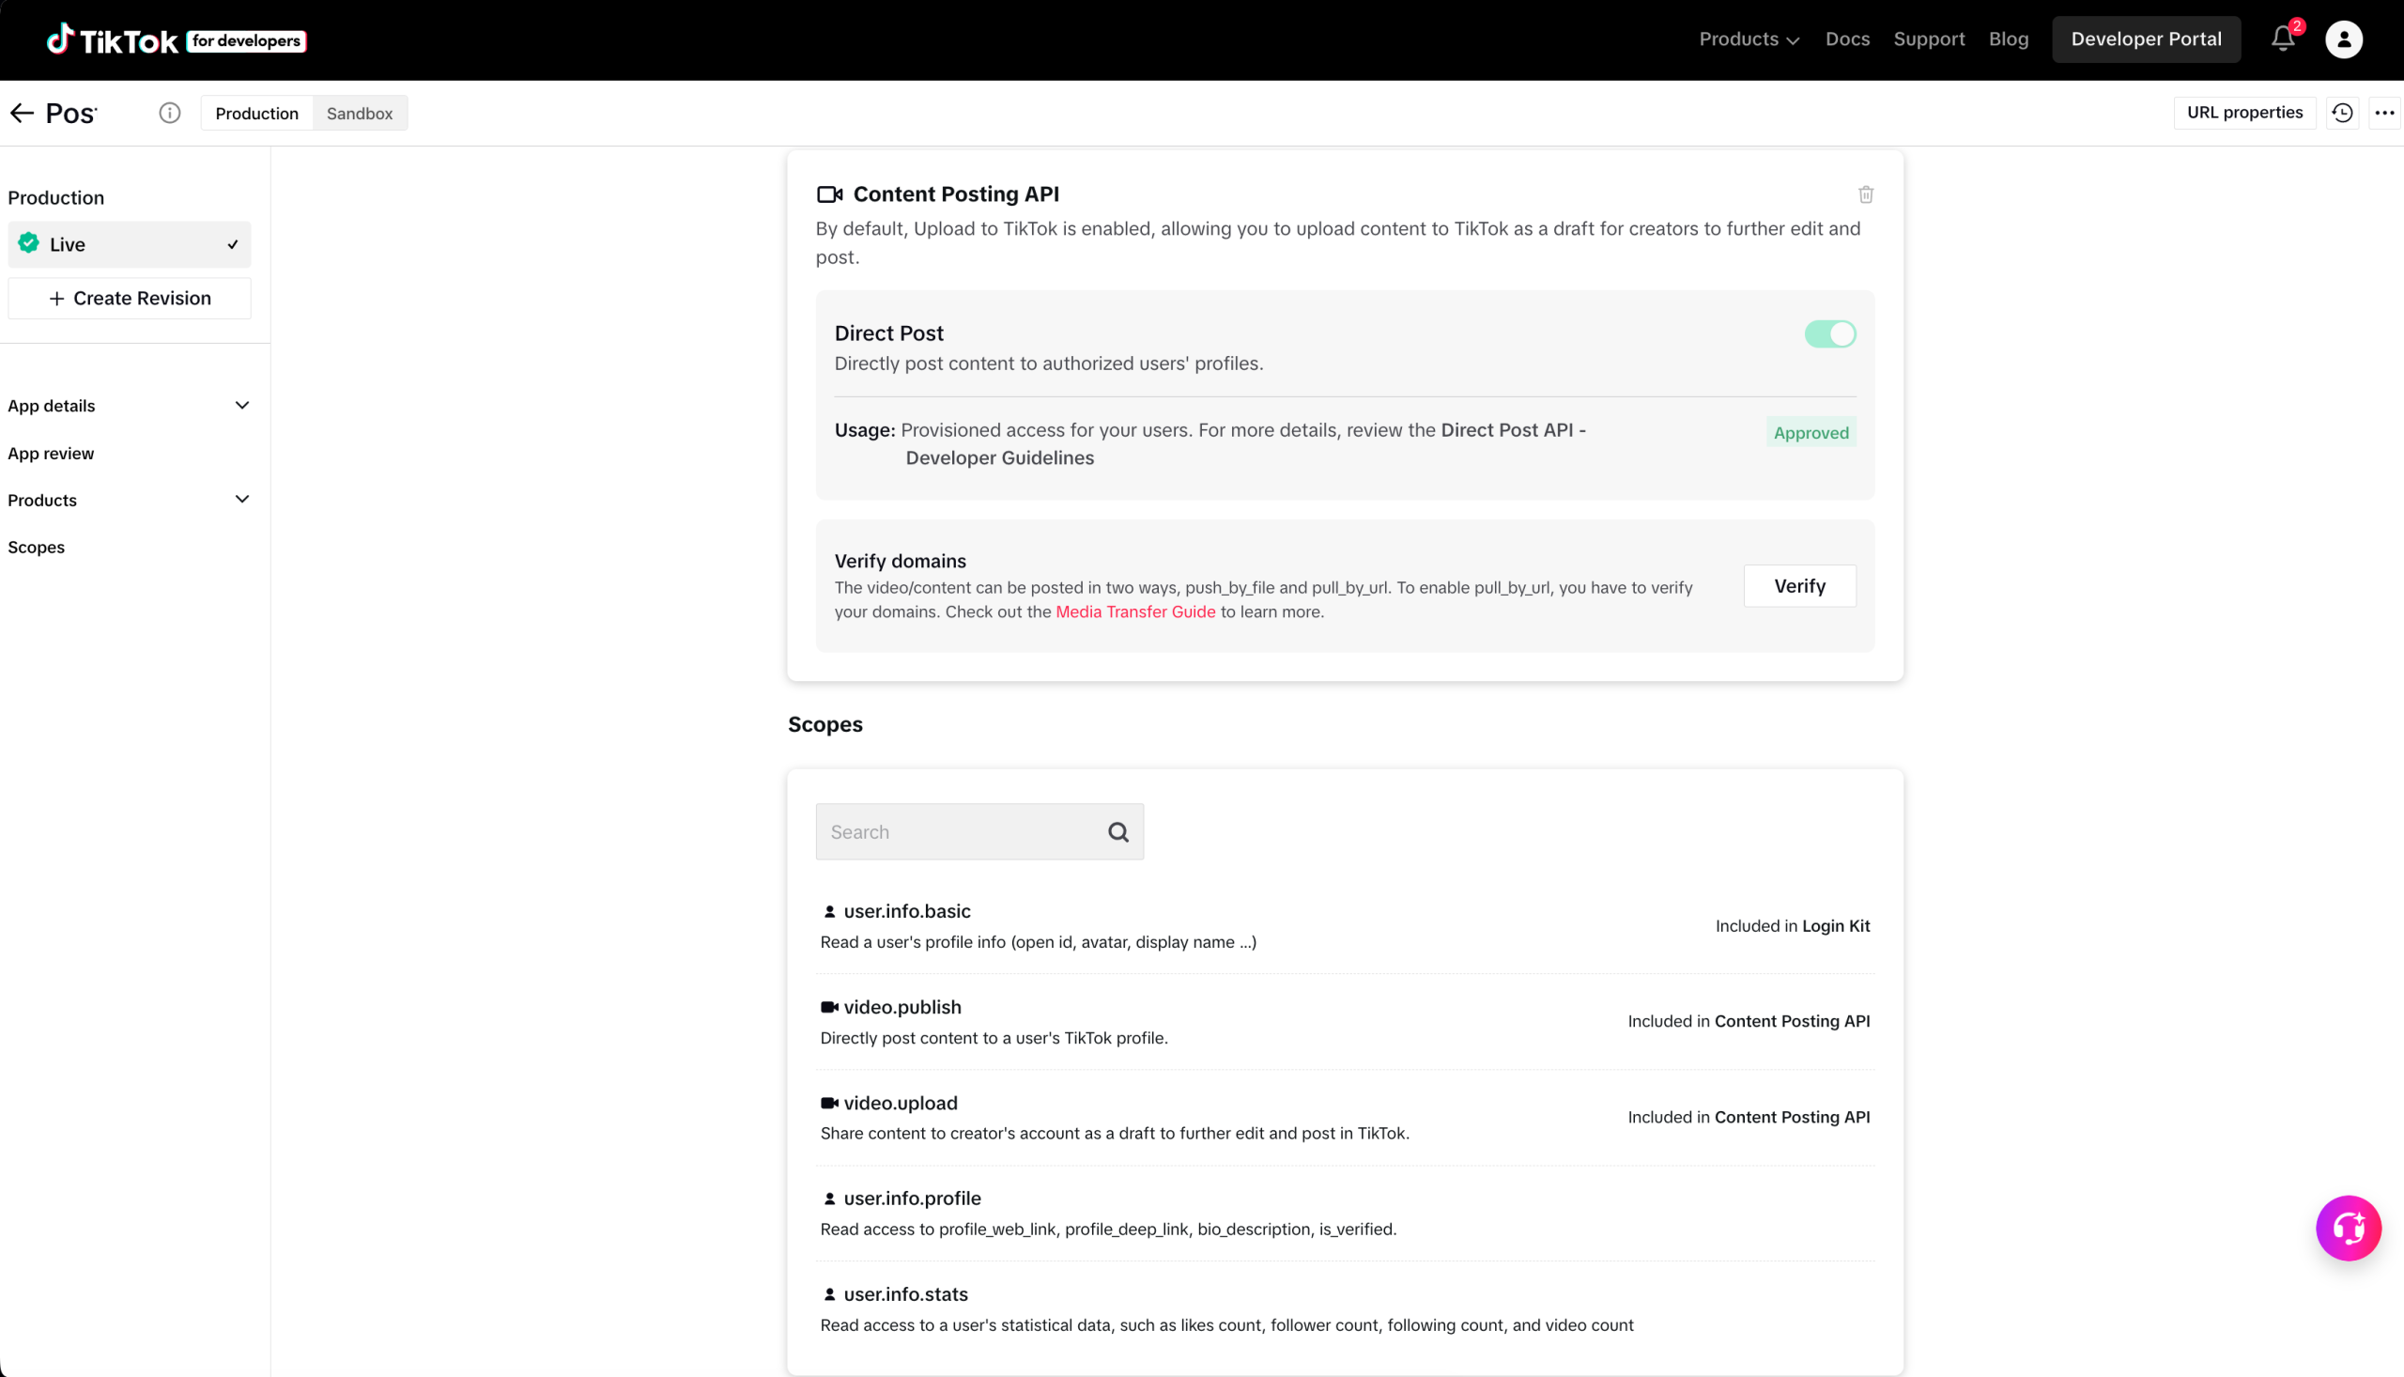Click the video.upload scope name
The image size is (2404, 1377).
[x=901, y=1103]
